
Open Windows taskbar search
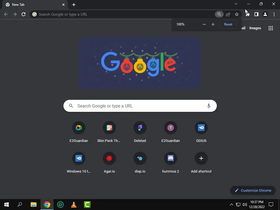coord(20,205)
